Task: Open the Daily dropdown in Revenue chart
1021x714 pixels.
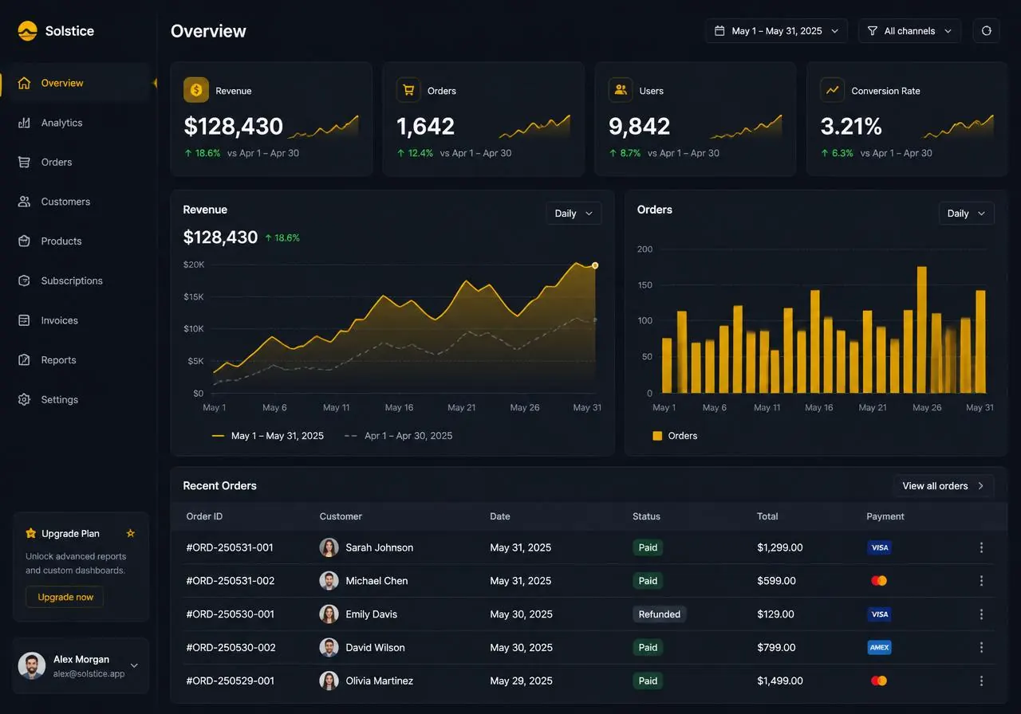Action: (574, 214)
